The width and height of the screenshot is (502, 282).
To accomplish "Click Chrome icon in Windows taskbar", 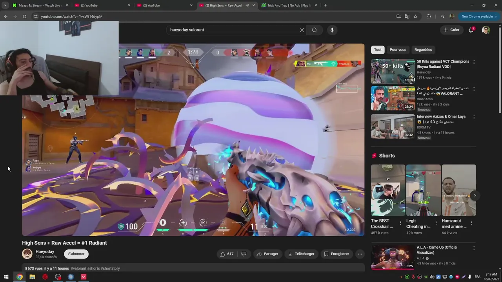I will coord(19,277).
